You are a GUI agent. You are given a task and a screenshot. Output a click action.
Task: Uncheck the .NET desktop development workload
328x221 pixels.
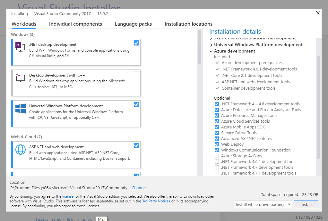[x=136, y=43]
